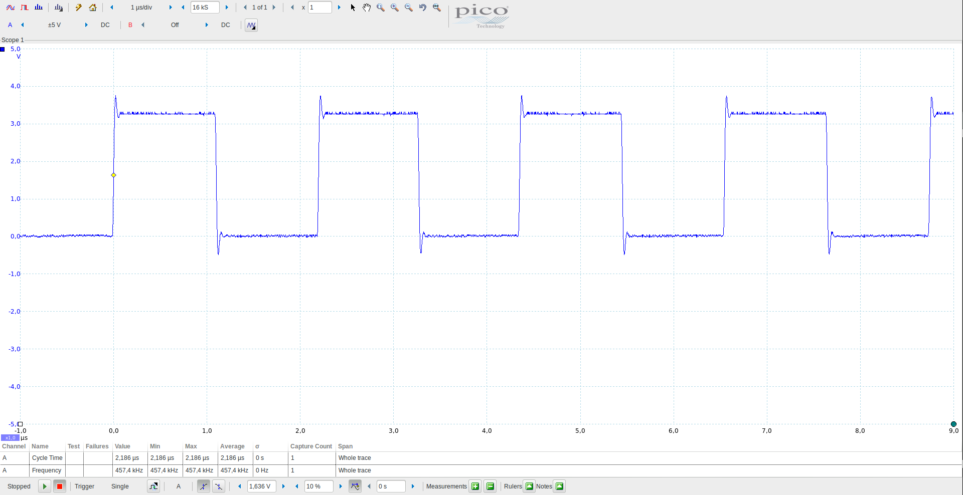The image size is (963, 495).
Task: Start capture with the green play button
Action: [45, 486]
